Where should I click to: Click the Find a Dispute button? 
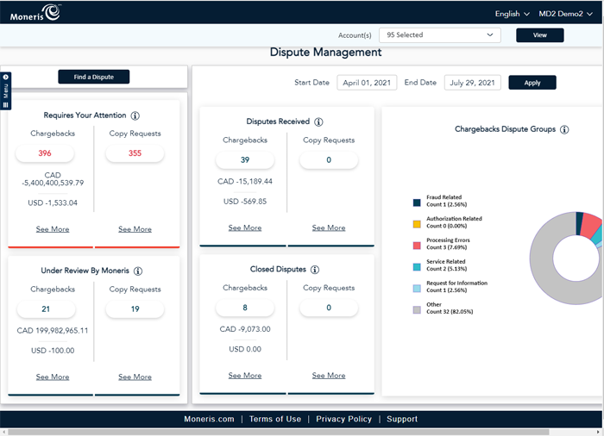tap(93, 77)
